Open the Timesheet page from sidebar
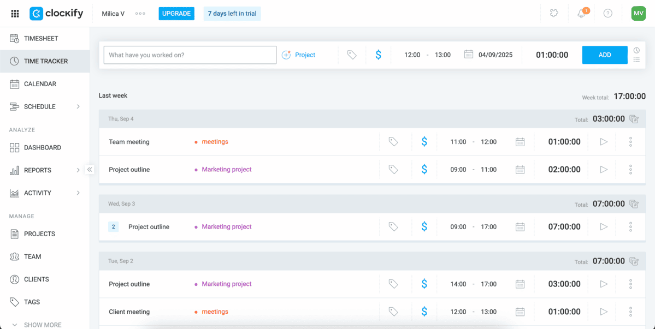 click(41, 39)
